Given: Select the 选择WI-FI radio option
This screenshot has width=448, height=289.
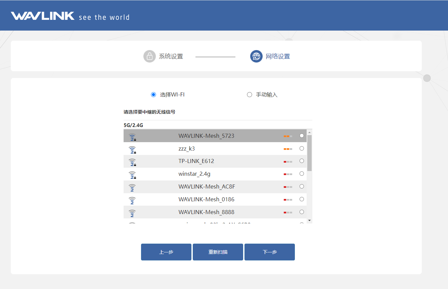Looking at the screenshot, I should (x=153, y=95).
